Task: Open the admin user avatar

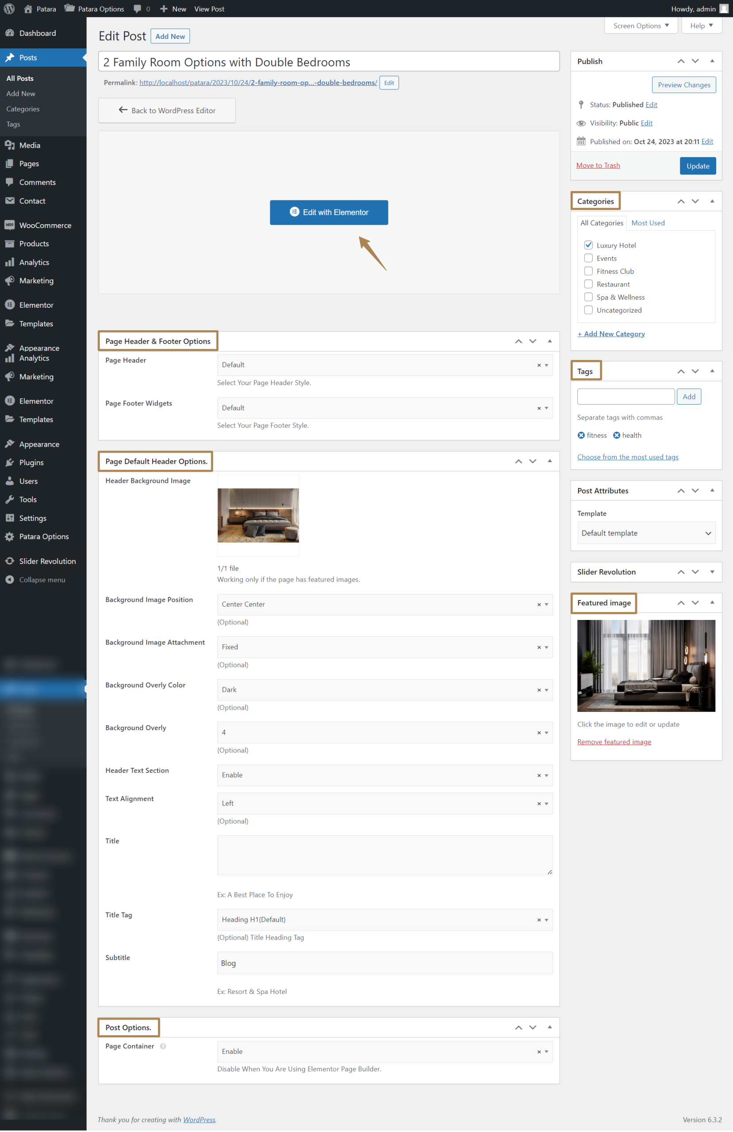Action: (x=723, y=8)
